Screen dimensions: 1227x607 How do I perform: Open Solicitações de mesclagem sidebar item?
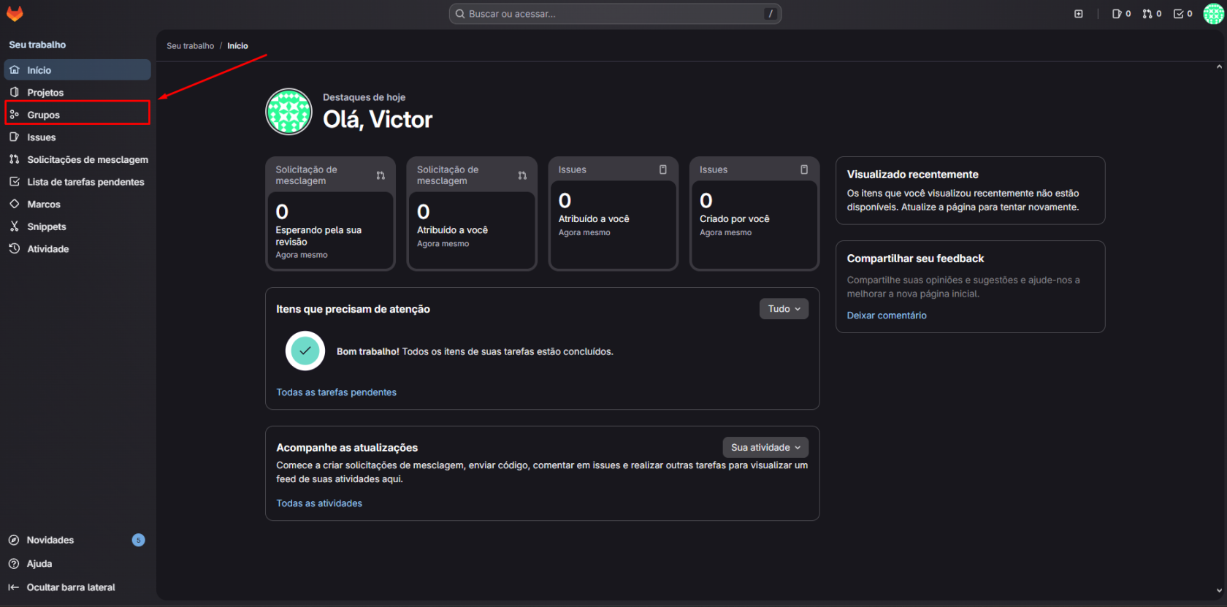[x=77, y=159]
